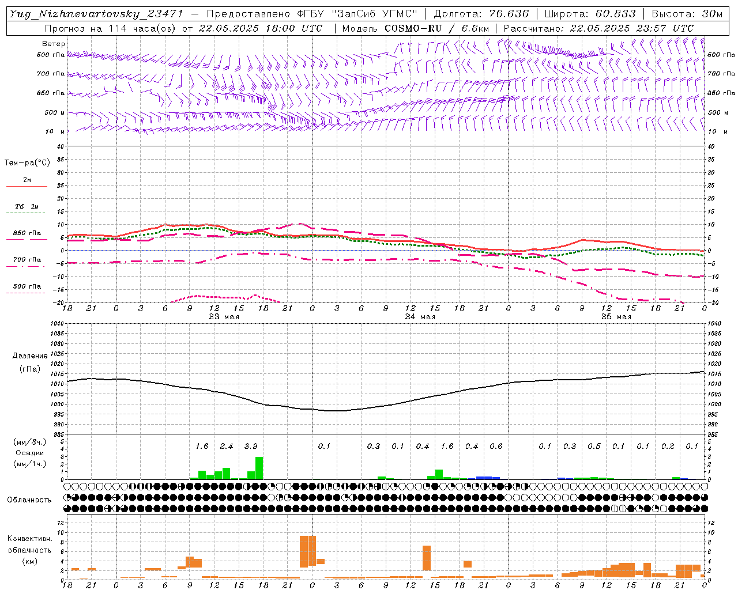Click the '850 гПа' legend in temperature panel
The width and height of the screenshot is (738, 590).
click(27, 233)
